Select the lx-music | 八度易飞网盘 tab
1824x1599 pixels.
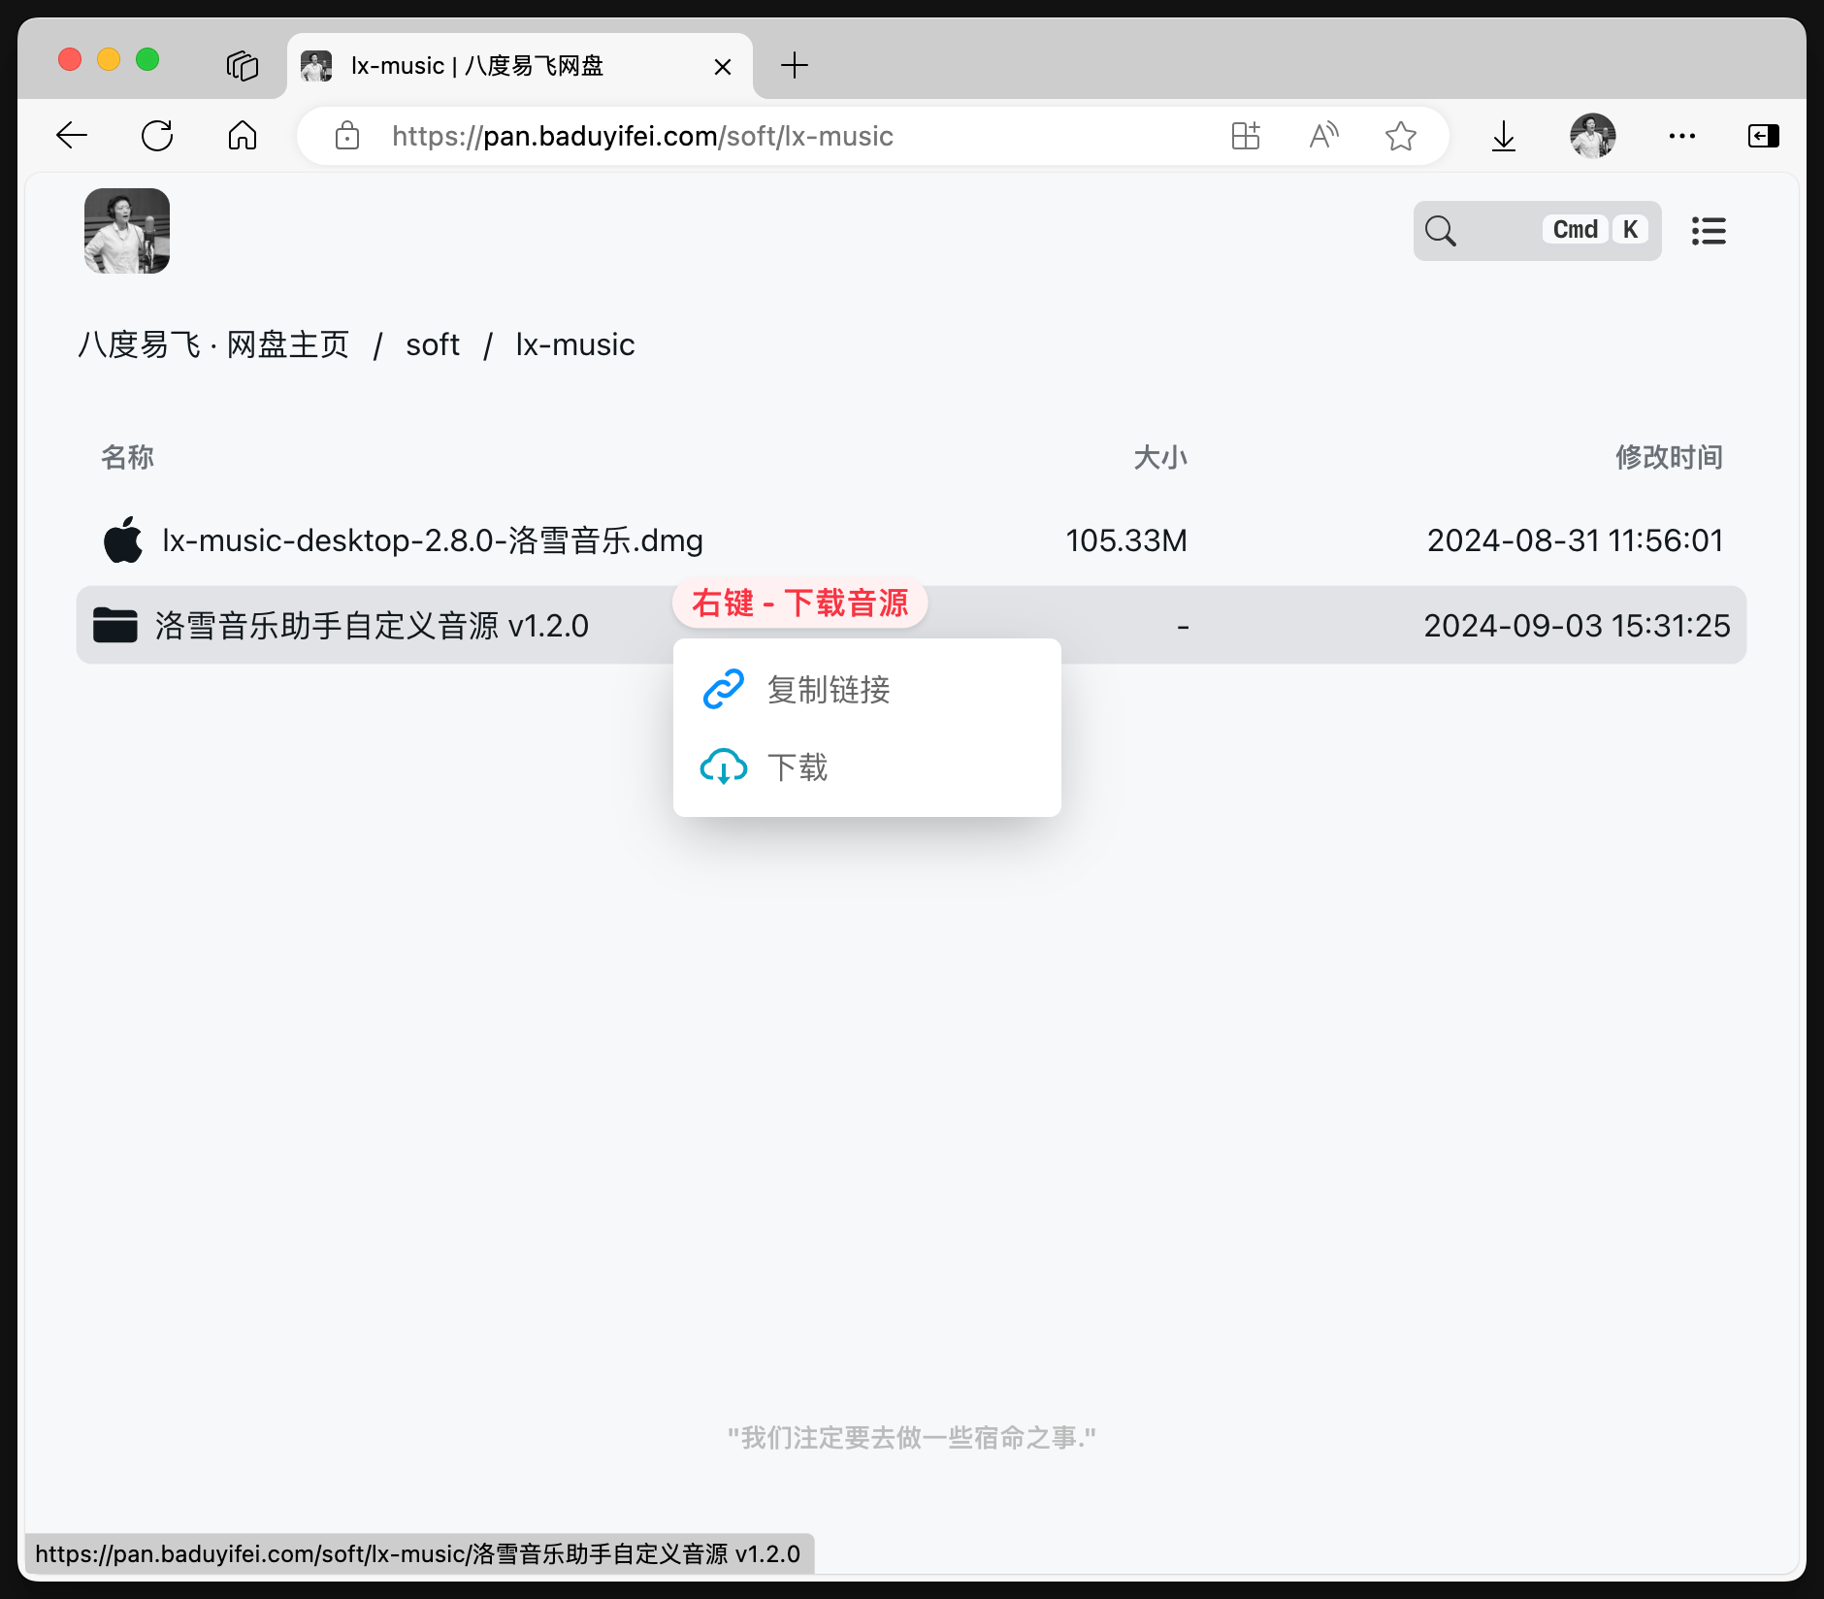(x=520, y=66)
